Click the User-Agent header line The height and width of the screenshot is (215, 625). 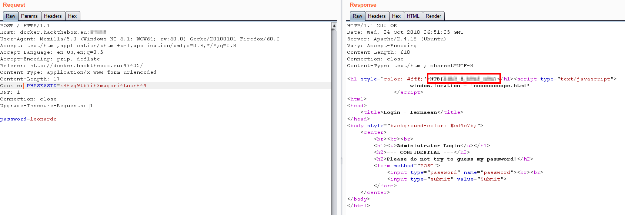tap(140, 39)
